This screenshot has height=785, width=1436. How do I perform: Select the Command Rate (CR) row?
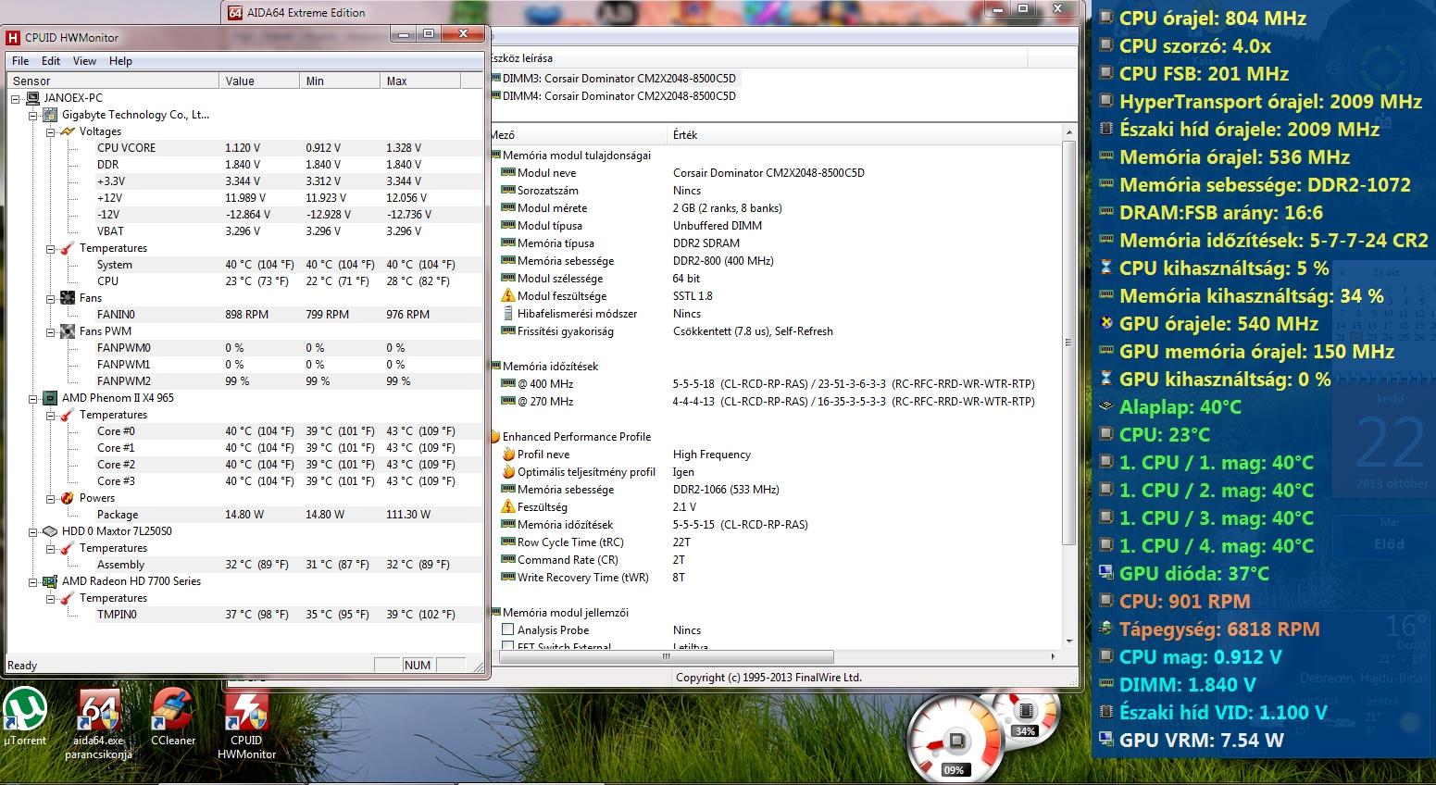(x=776, y=560)
